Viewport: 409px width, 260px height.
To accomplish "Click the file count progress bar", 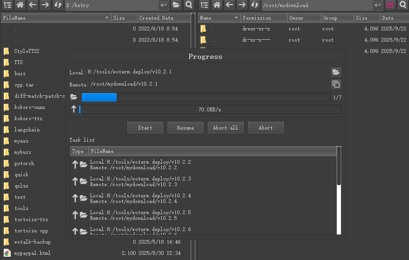I will pos(206,97).
